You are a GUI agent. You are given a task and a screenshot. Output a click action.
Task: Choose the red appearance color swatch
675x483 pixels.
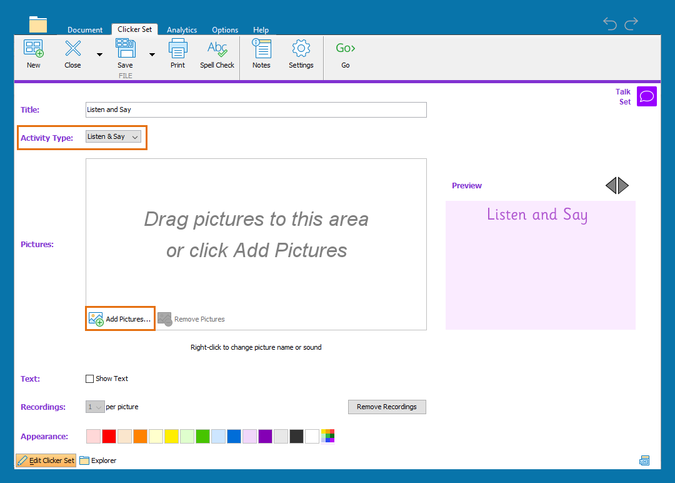(109, 436)
